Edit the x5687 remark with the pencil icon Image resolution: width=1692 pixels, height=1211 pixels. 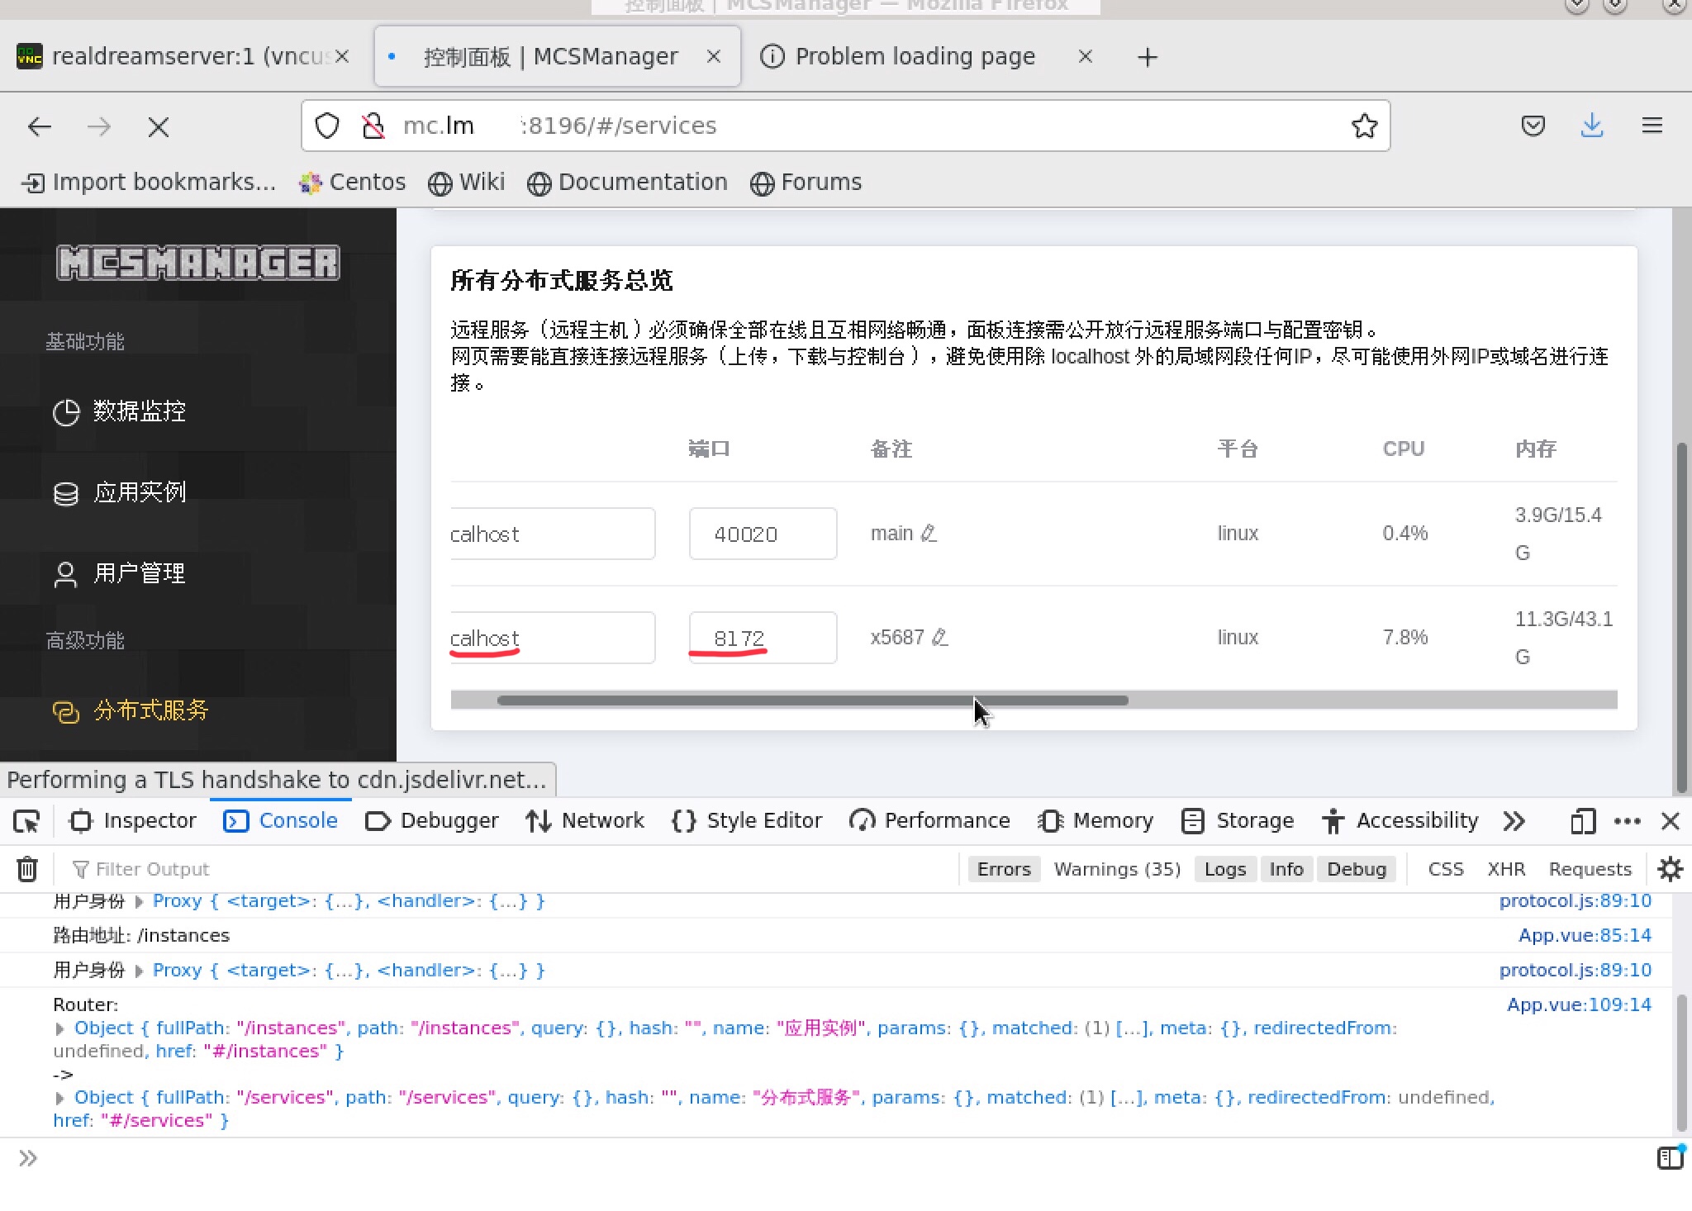[x=940, y=637]
